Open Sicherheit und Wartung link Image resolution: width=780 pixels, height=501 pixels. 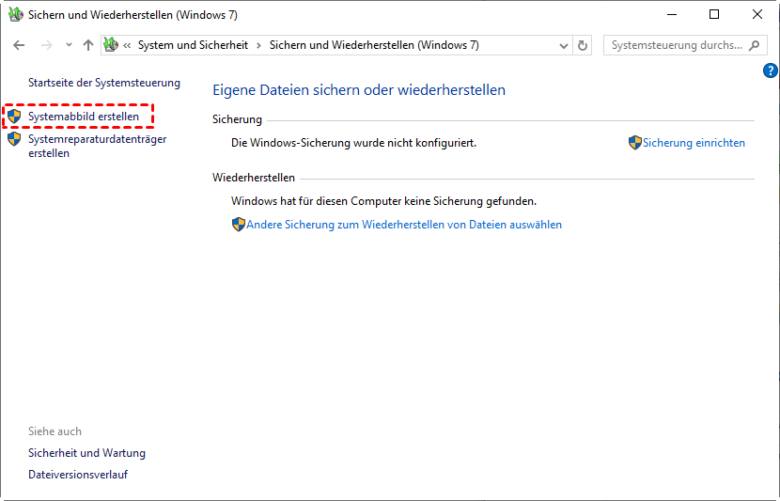pos(86,453)
